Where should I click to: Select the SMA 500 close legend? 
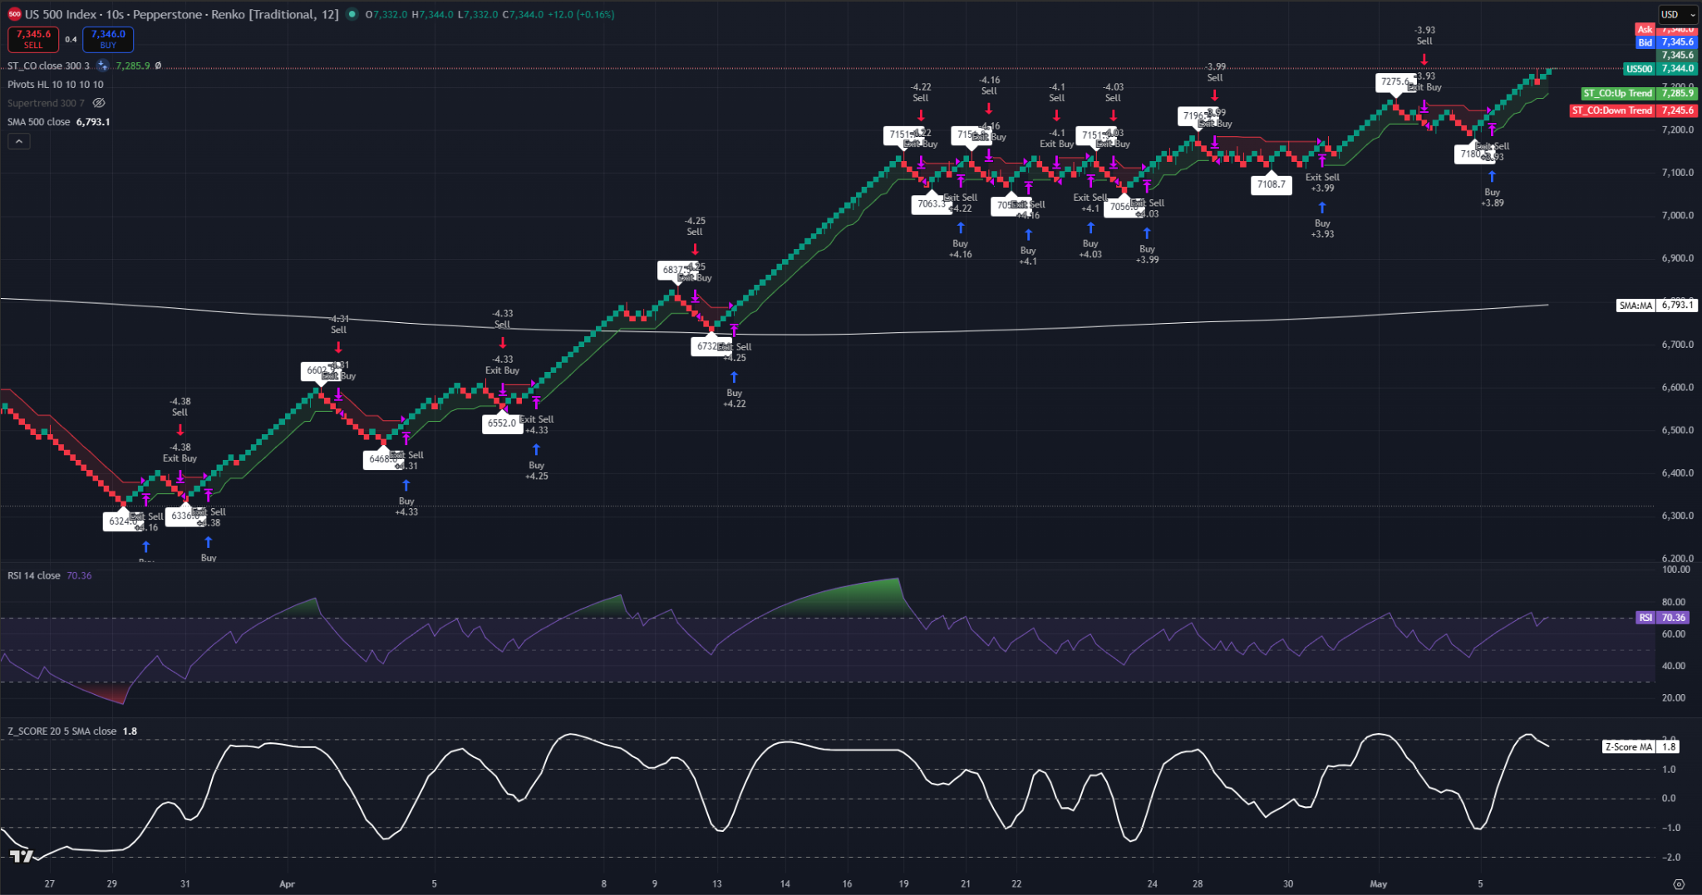(39, 122)
